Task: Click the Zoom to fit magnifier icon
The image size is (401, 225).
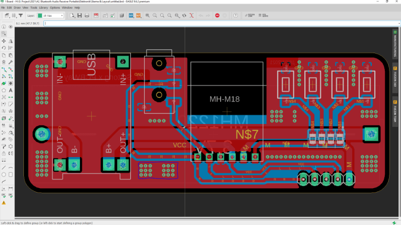Action: (148, 15)
